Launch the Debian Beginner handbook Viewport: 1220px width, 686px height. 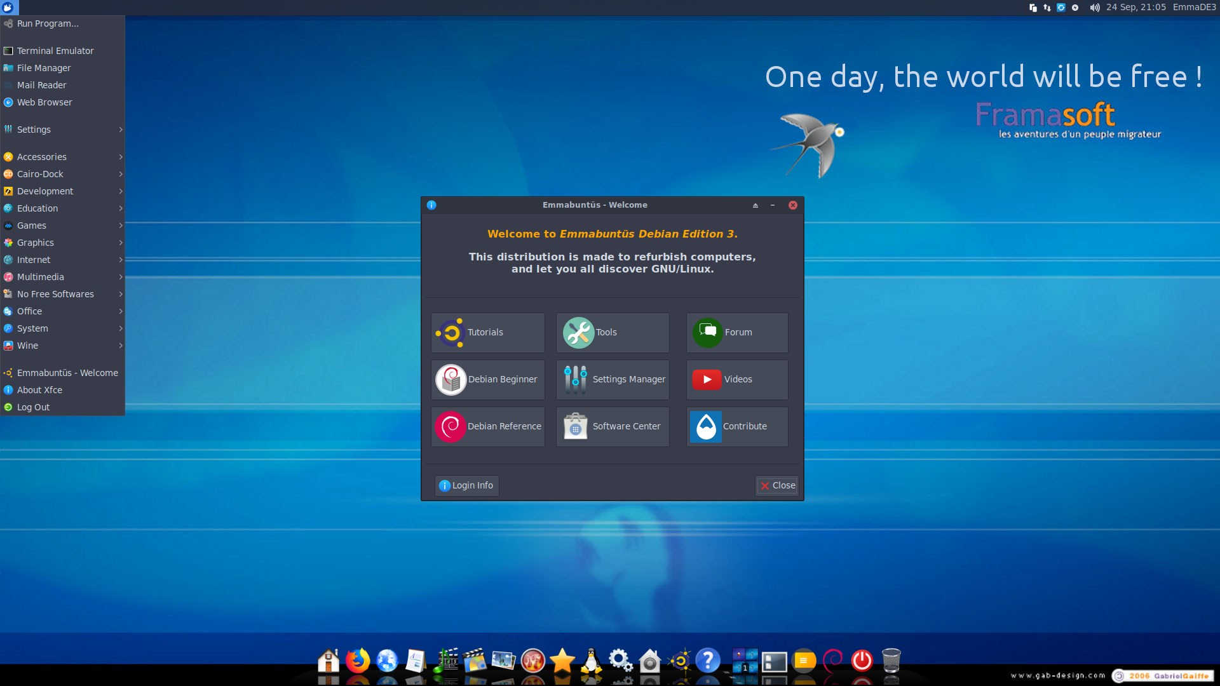[x=487, y=379]
